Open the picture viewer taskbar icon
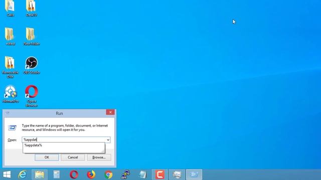The width and height of the screenshot is (321, 180). [177, 174]
